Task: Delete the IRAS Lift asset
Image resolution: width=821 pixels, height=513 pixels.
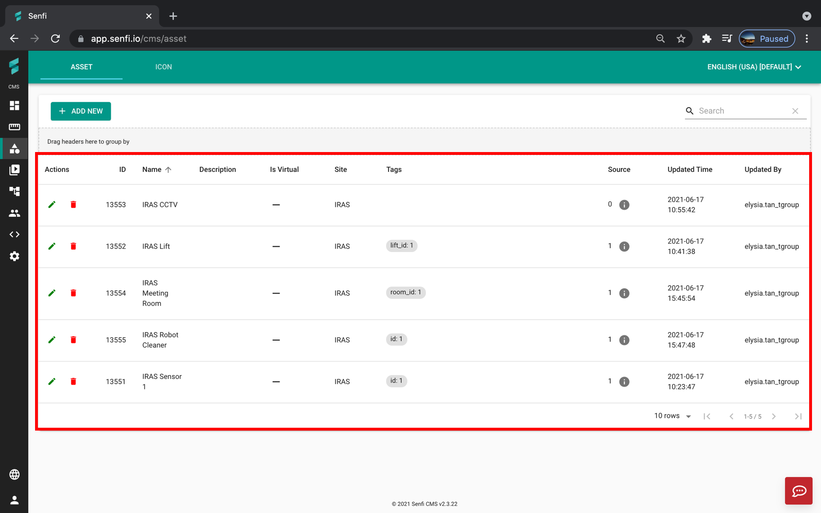Action: click(x=73, y=246)
